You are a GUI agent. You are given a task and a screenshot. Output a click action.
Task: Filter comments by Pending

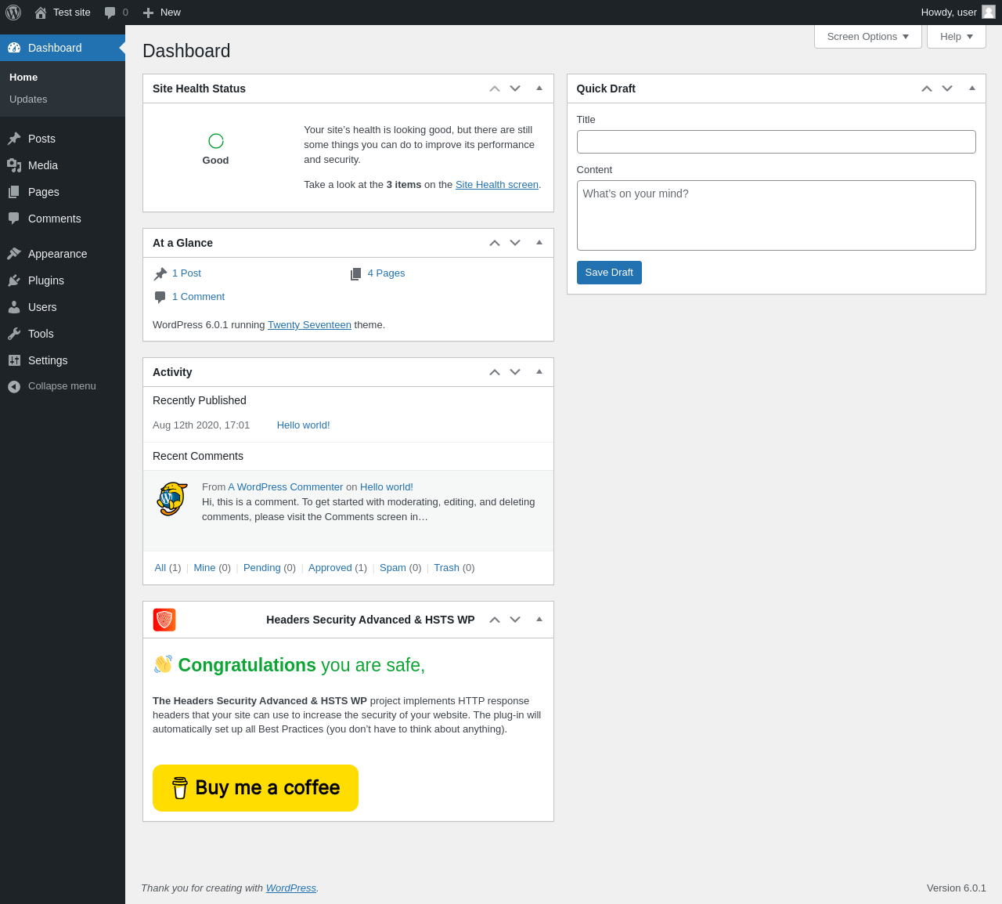[x=262, y=568]
